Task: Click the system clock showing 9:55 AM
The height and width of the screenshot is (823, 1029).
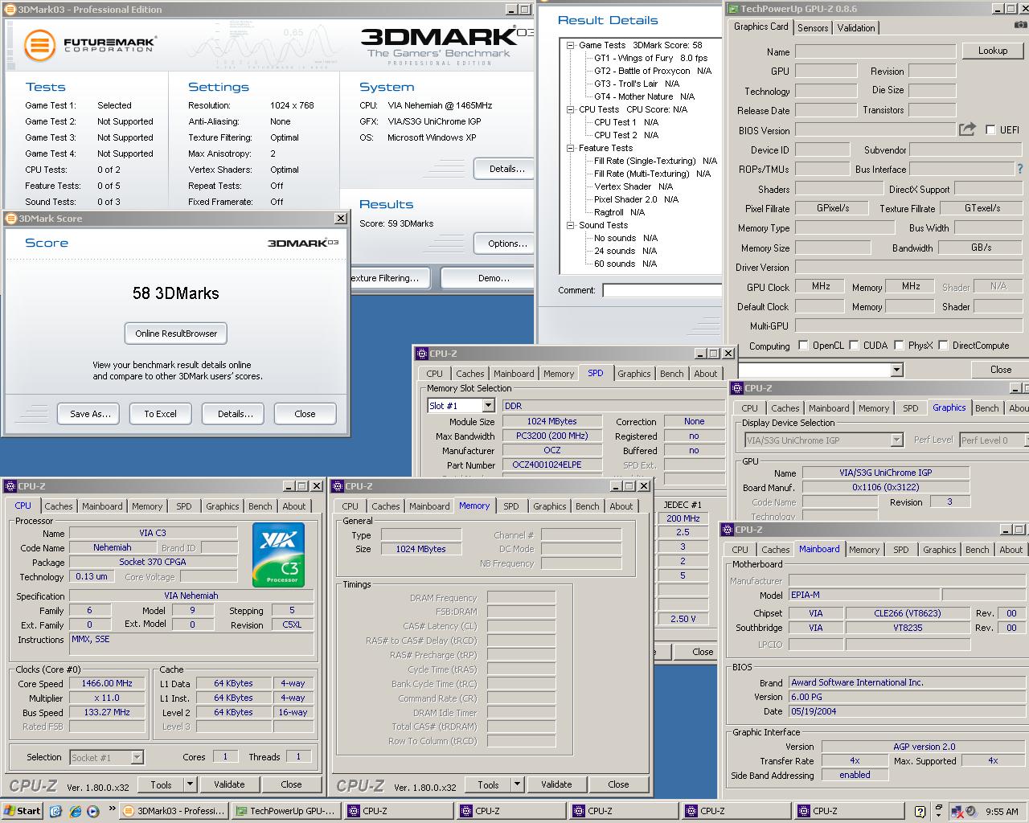Action: point(1002,812)
